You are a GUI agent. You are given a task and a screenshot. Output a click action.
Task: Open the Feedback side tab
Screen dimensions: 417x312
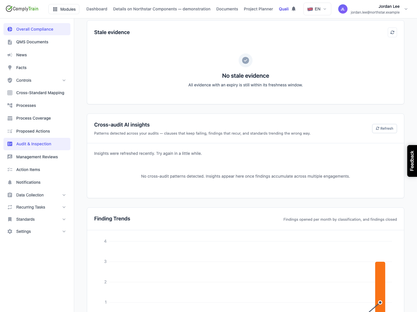pos(412,161)
